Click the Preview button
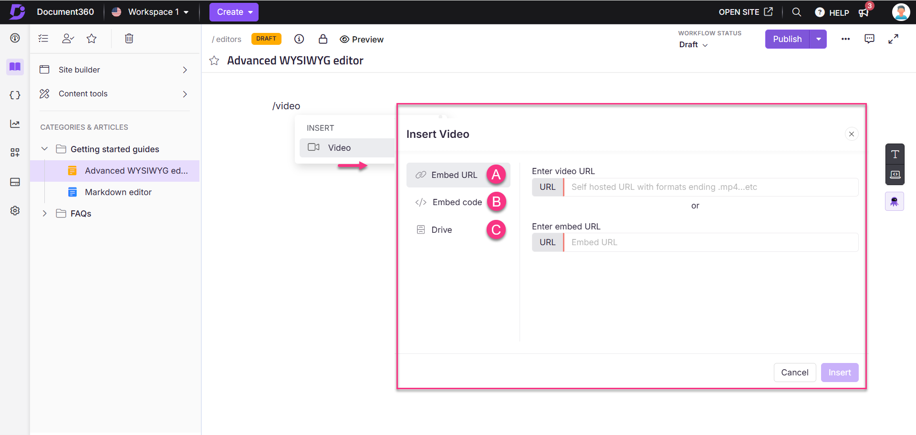This screenshot has width=916, height=435. 362,39
